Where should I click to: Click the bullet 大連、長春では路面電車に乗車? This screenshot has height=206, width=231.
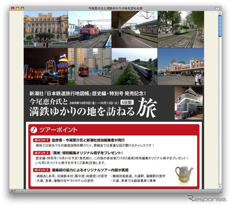pyautogui.click(x=133, y=181)
